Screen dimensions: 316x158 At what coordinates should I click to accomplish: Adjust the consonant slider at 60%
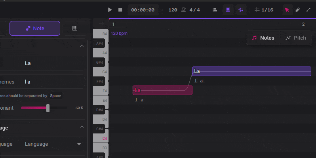(x=48, y=108)
